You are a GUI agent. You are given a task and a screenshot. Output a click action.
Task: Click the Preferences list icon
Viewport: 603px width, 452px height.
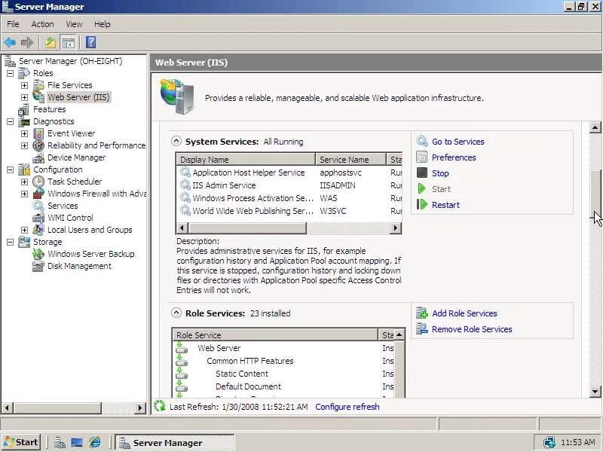pos(422,157)
